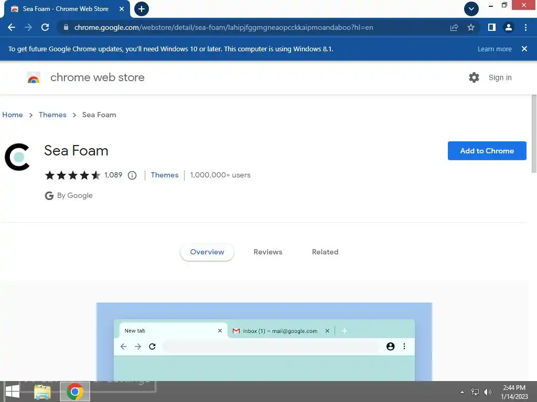Image resolution: width=537 pixels, height=402 pixels.
Task: Switch to the Related tab
Action: click(x=325, y=252)
